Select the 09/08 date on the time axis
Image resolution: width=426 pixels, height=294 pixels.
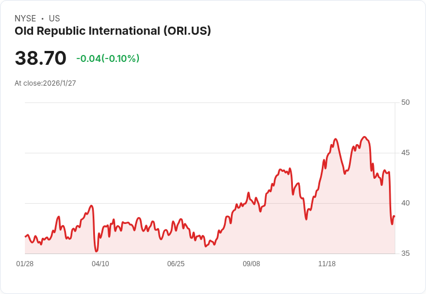pos(251,264)
